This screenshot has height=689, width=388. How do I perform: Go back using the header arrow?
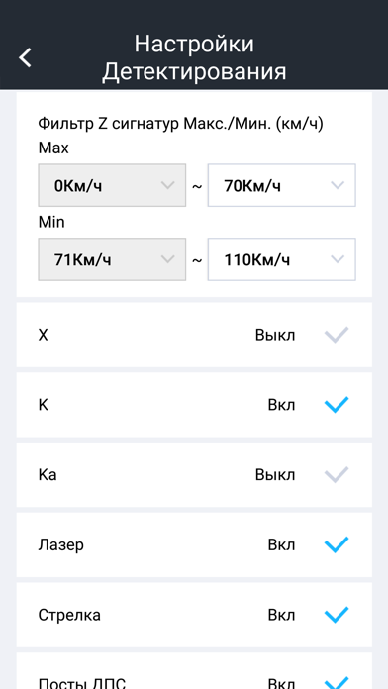tap(25, 57)
